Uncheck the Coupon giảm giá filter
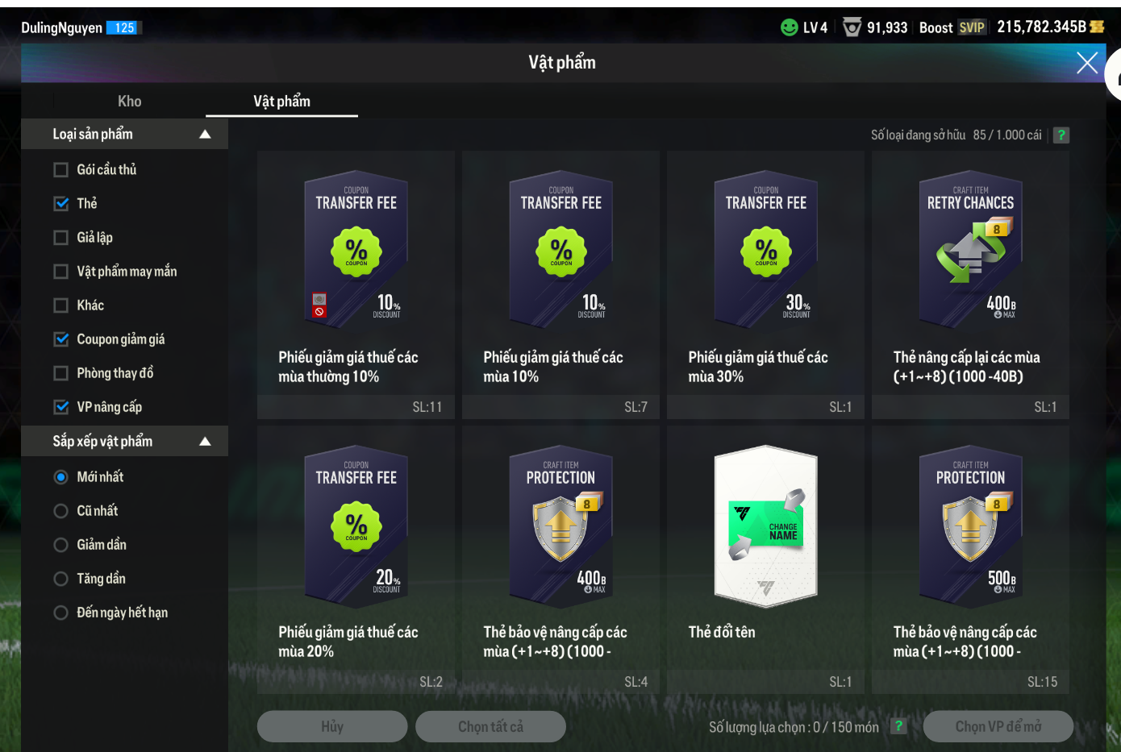Image resolution: width=1121 pixels, height=752 pixels. tap(60, 339)
